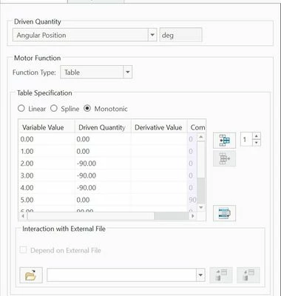Click the table scroll down arrow
The width and height of the screenshot is (281, 296).
click(x=201, y=208)
